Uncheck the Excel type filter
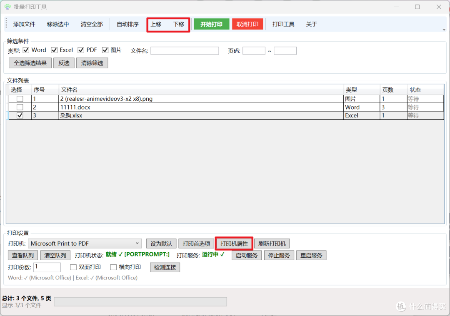450x316 pixels. point(54,50)
